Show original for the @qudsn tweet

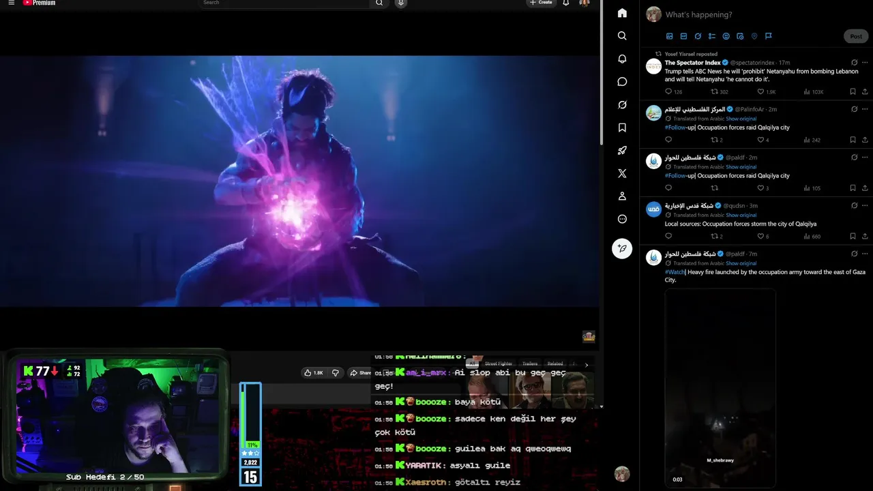(741, 215)
